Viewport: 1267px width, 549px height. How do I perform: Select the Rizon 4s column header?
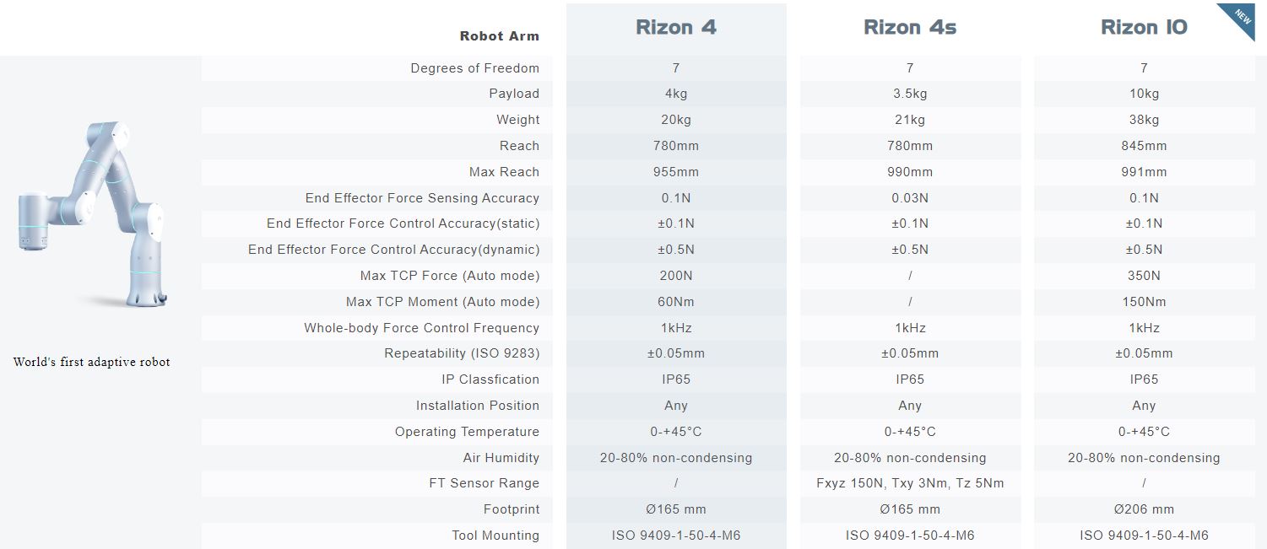point(910,28)
